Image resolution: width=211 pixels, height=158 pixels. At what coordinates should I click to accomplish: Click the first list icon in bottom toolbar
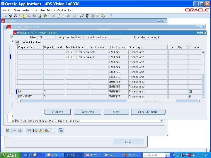pos(8,130)
